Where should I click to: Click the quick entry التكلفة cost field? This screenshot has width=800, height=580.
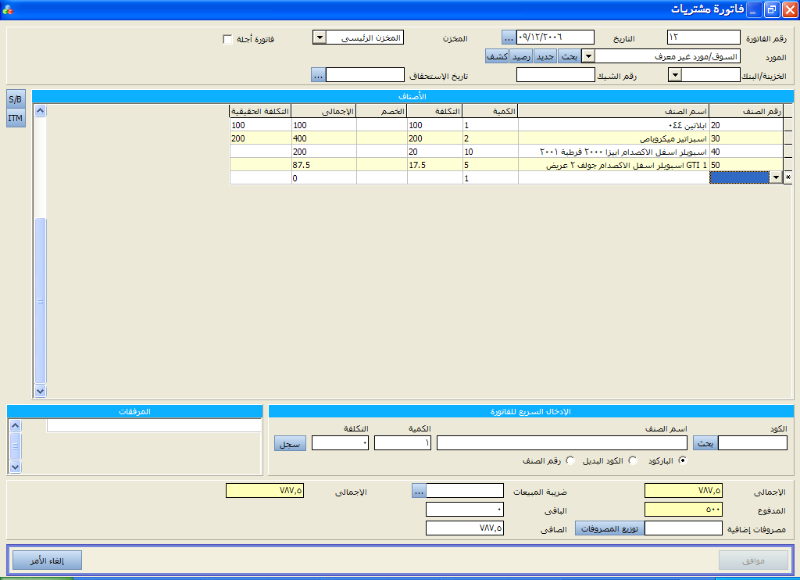pyautogui.click(x=340, y=443)
